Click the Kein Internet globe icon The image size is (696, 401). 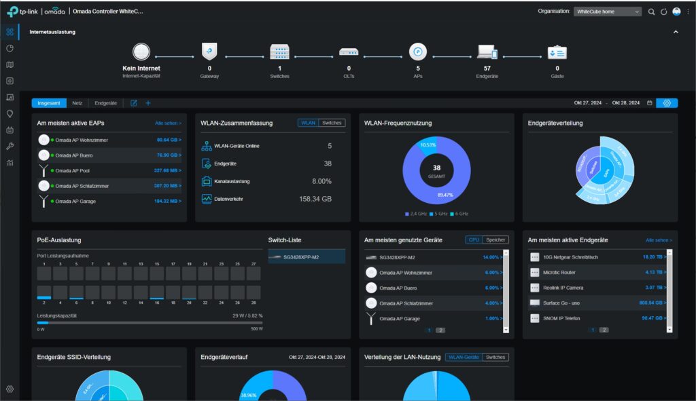141,52
